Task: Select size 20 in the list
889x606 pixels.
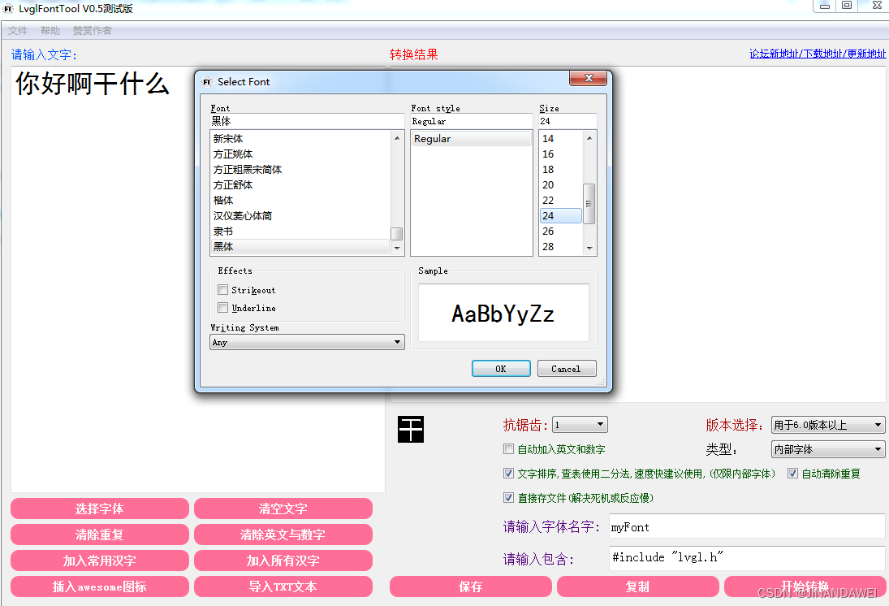Action: coord(561,185)
